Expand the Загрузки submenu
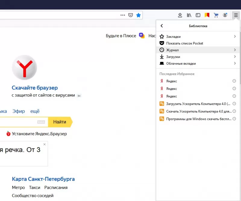Viewport: 241px width, 201px height. (234, 56)
